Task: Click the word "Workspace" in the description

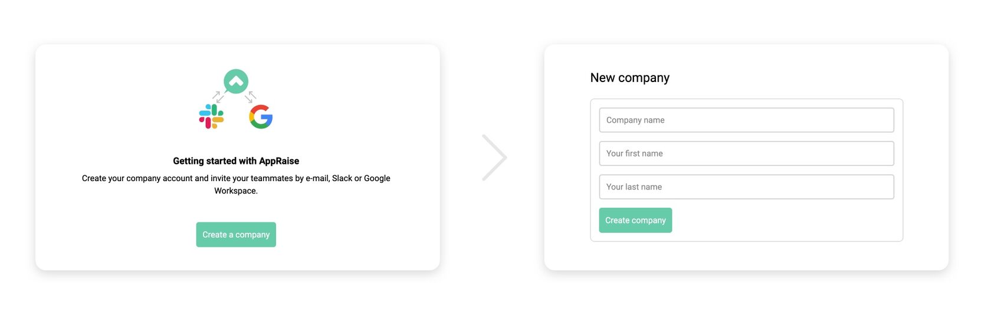Action: (235, 191)
